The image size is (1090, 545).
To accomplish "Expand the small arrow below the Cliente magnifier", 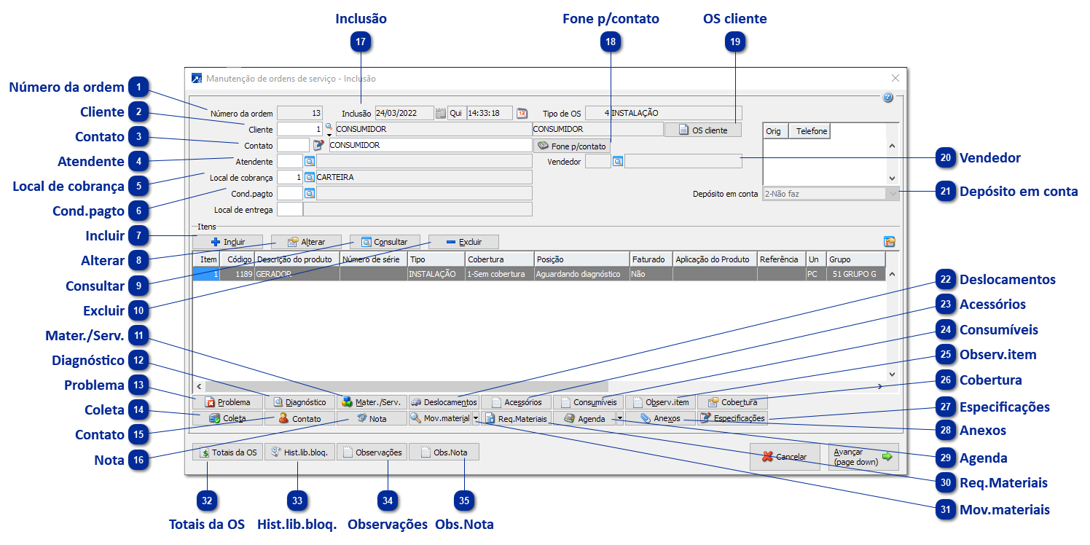I will click(x=329, y=135).
